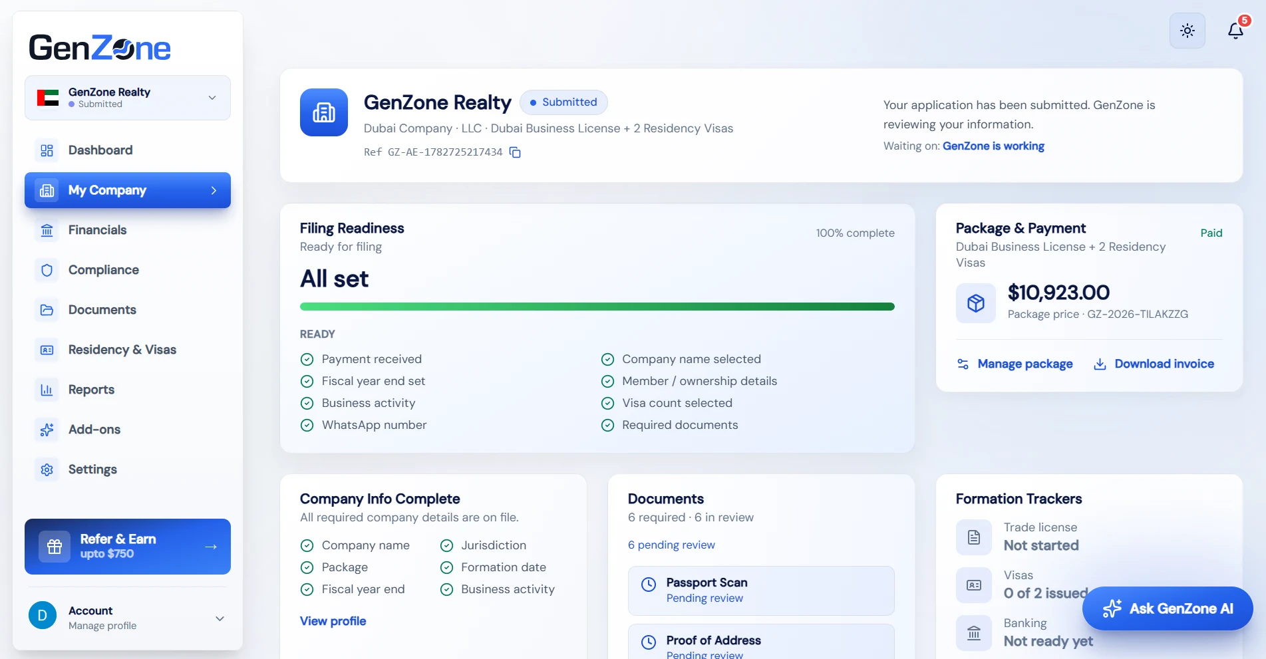
Task: Toggle the light/dark theme button
Action: click(1187, 31)
